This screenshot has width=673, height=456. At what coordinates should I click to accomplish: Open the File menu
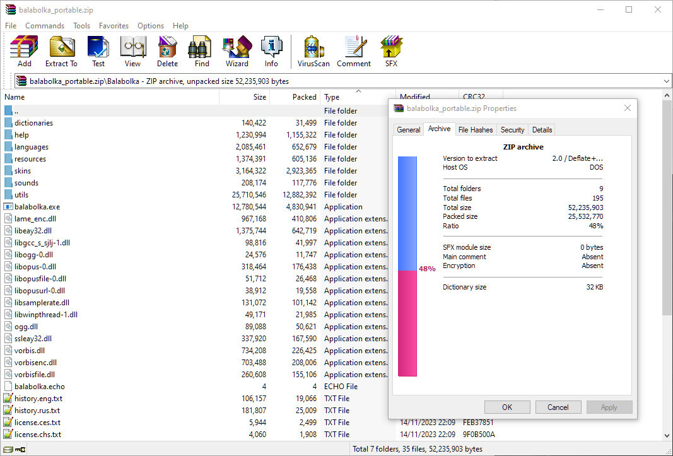tap(11, 26)
